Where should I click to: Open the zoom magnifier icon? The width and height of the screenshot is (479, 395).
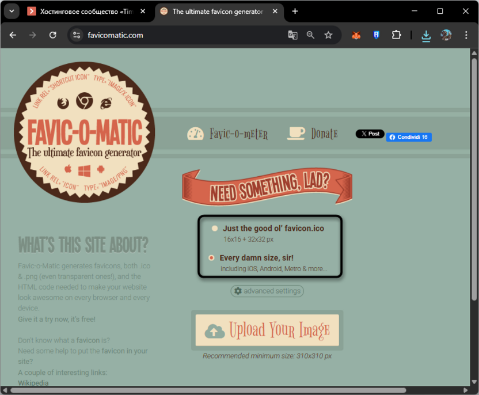[310, 35]
